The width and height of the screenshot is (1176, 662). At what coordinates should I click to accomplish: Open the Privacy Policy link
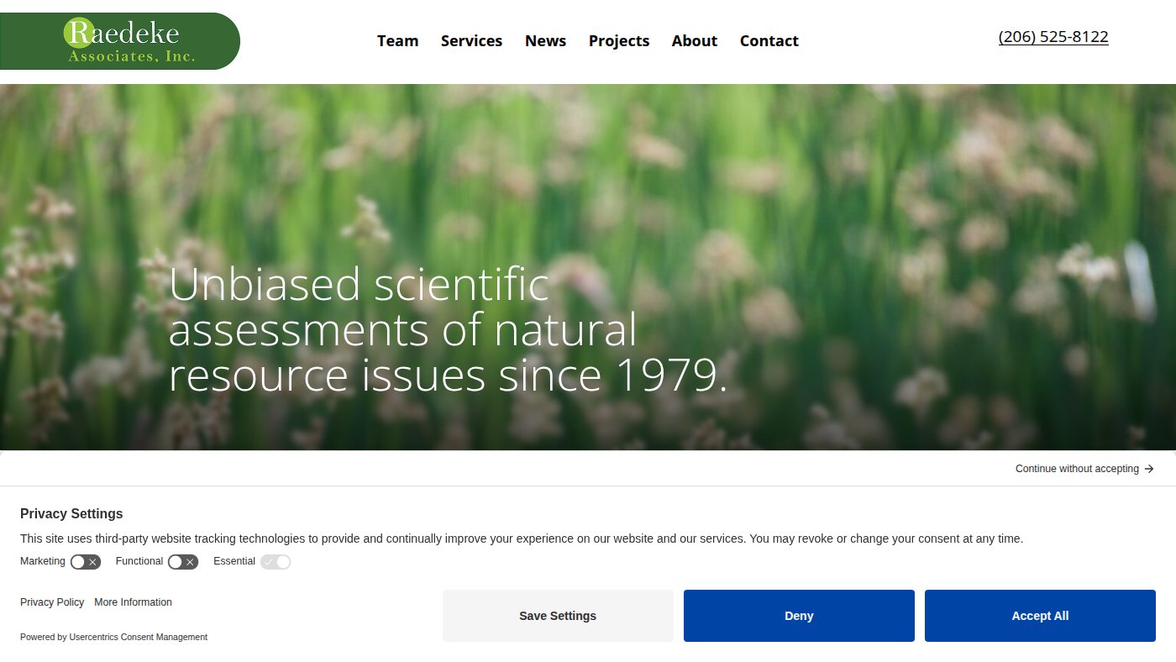[x=52, y=602]
